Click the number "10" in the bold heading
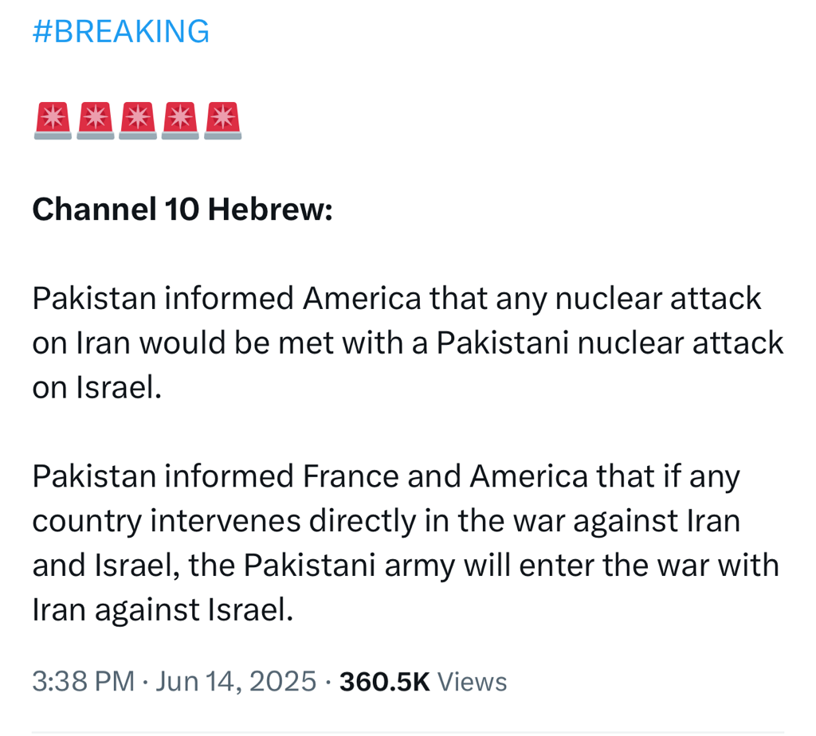Image resolution: width=816 pixels, height=736 pixels. tap(182, 209)
